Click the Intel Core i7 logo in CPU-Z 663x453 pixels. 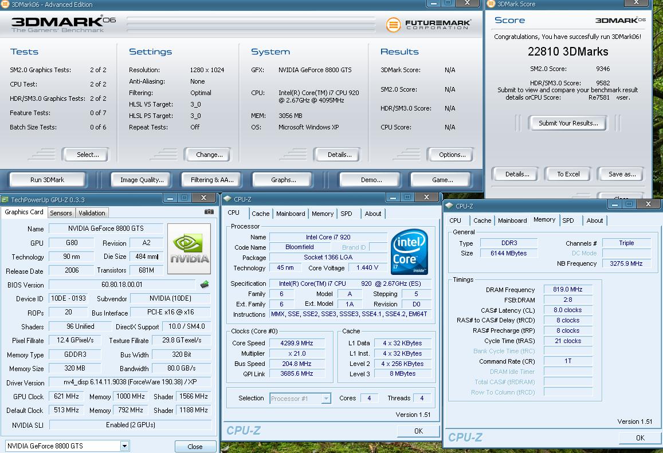409,251
